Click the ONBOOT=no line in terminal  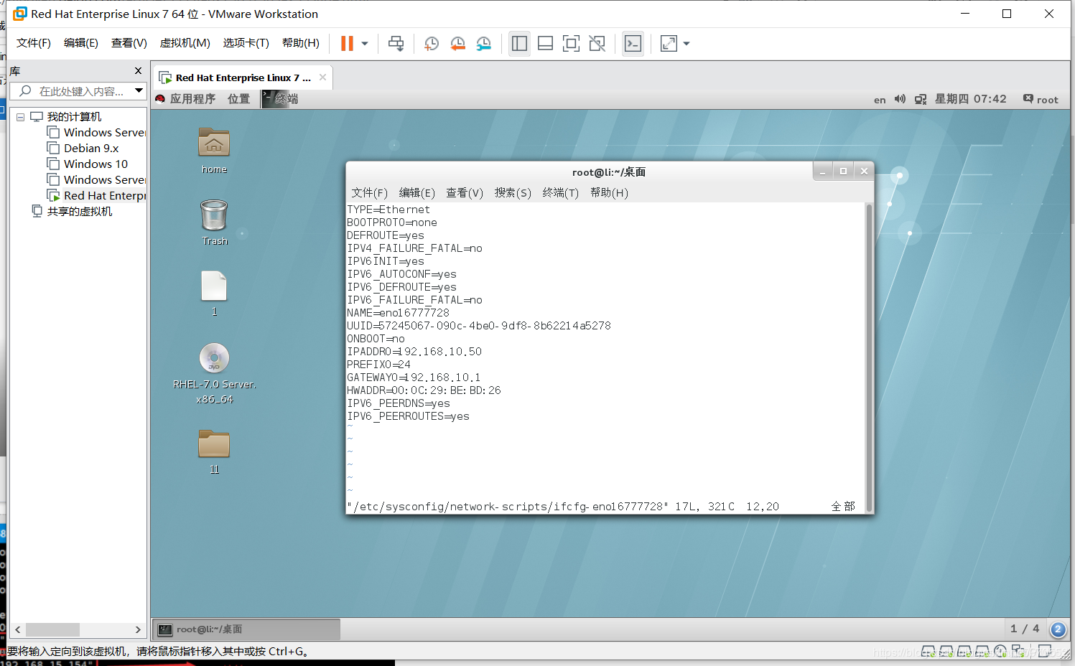pos(376,339)
